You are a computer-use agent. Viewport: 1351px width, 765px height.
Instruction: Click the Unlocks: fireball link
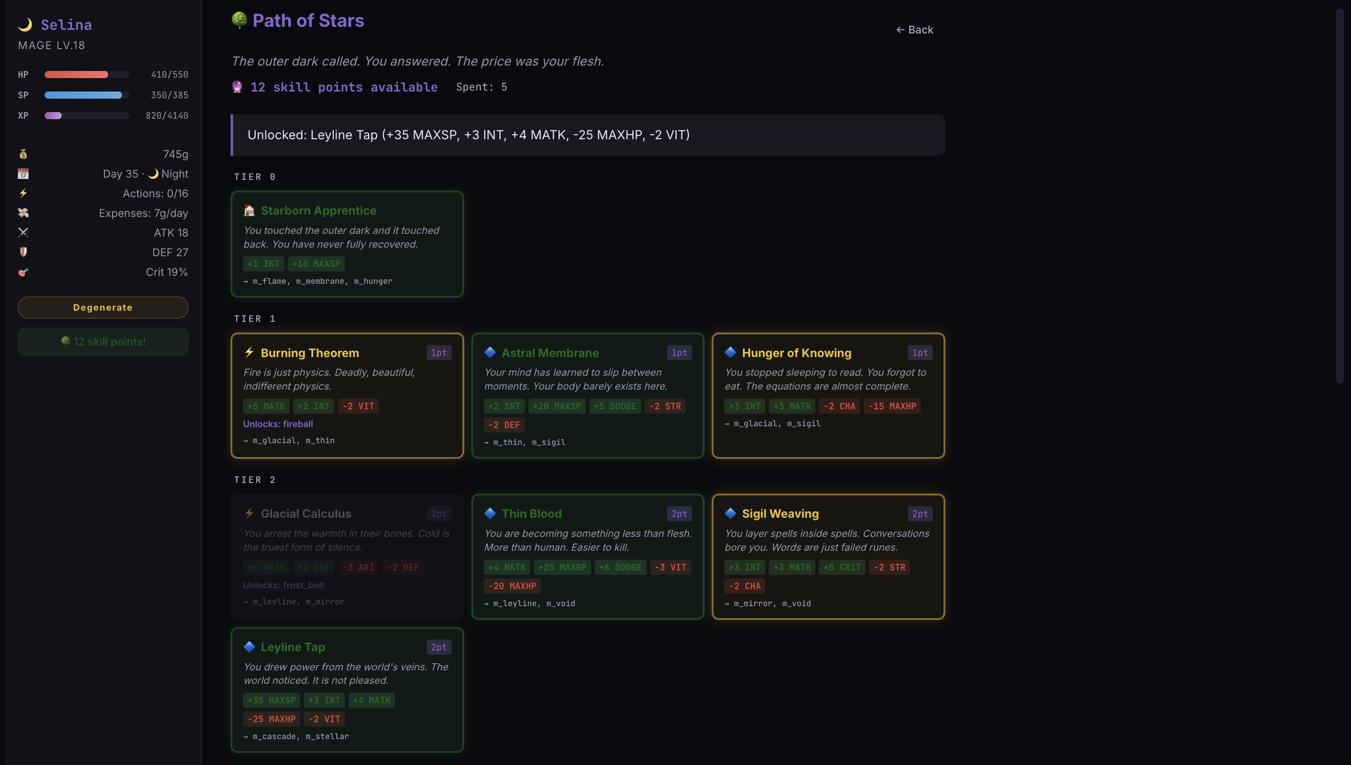pyautogui.click(x=278, y=424)
